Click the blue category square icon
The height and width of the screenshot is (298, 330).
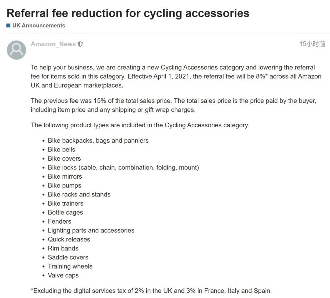[9, 25]
